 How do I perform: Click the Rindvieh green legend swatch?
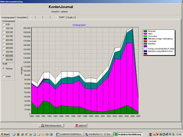coord(145,31)
